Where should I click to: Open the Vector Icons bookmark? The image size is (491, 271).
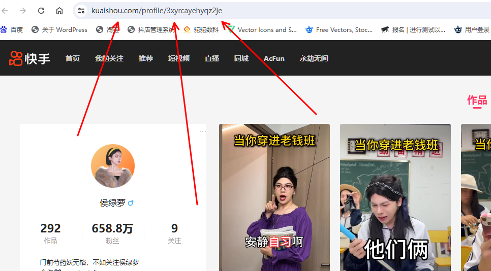click(262, 30)
